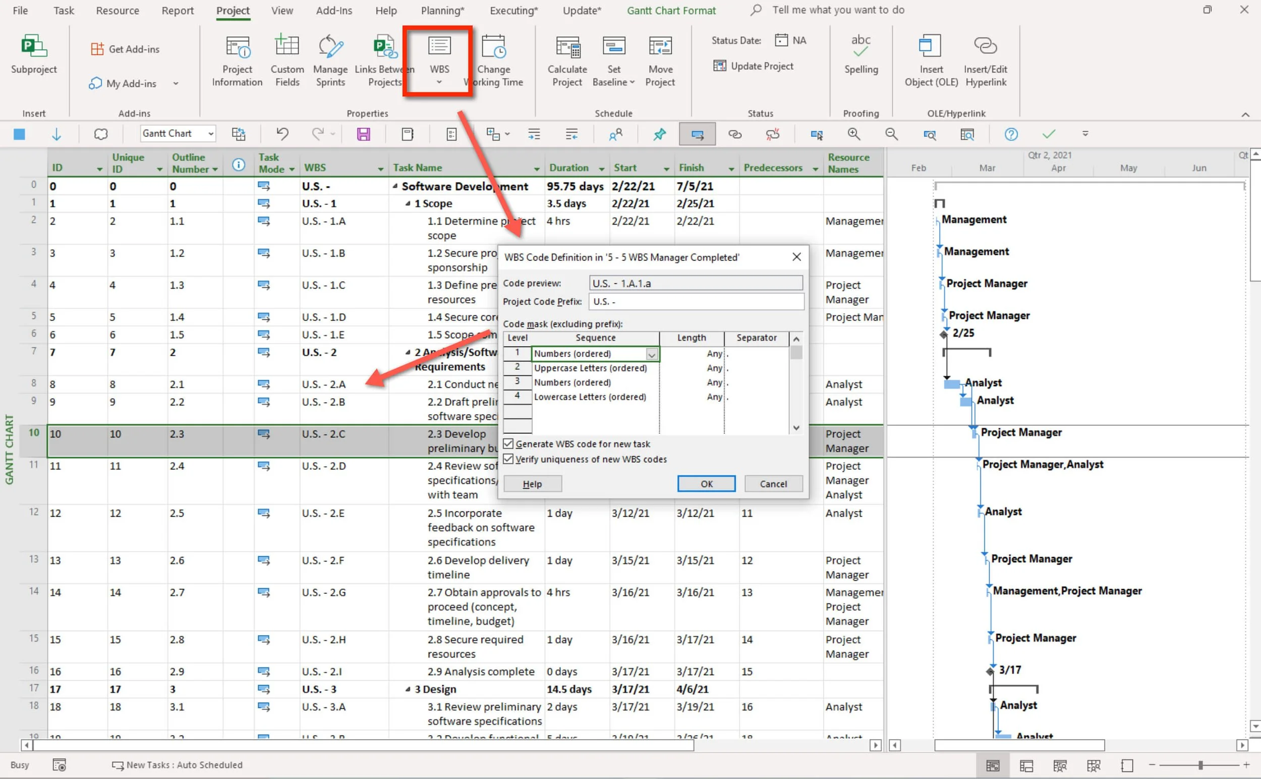The height and width of the screenshot is (779, 1261).
Task: Click the Link Tasks chain icon
Action: (x=734, y=134)
